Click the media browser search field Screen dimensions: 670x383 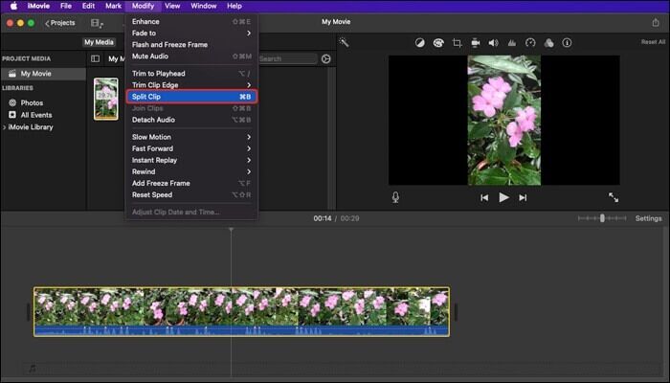287,58
